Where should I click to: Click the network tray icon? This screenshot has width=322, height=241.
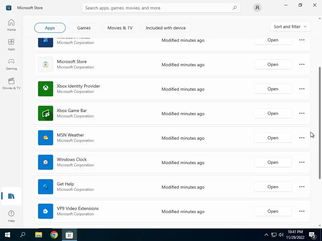274,235
